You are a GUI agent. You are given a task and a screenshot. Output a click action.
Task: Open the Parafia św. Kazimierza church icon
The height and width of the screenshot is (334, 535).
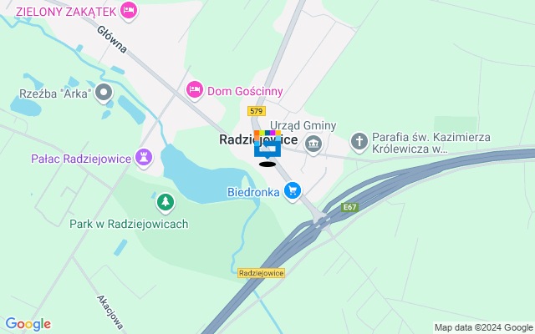coord(359,141)
